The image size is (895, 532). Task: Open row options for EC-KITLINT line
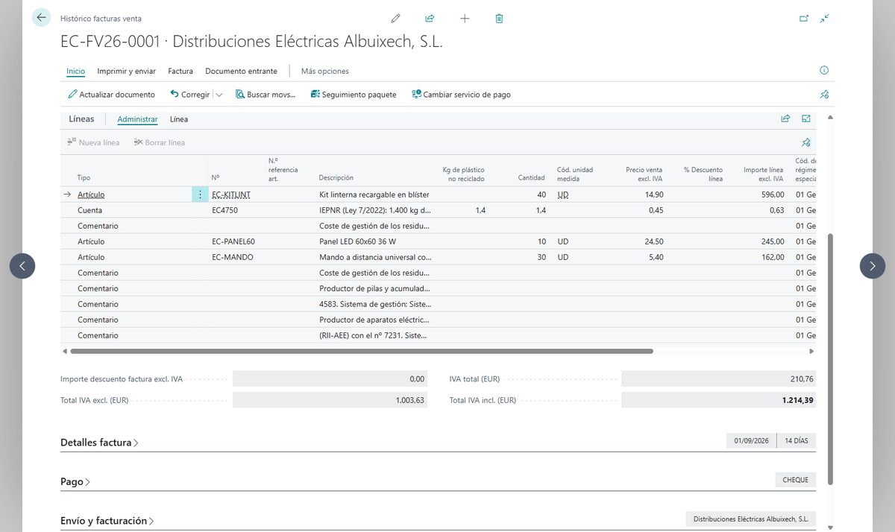200,194
